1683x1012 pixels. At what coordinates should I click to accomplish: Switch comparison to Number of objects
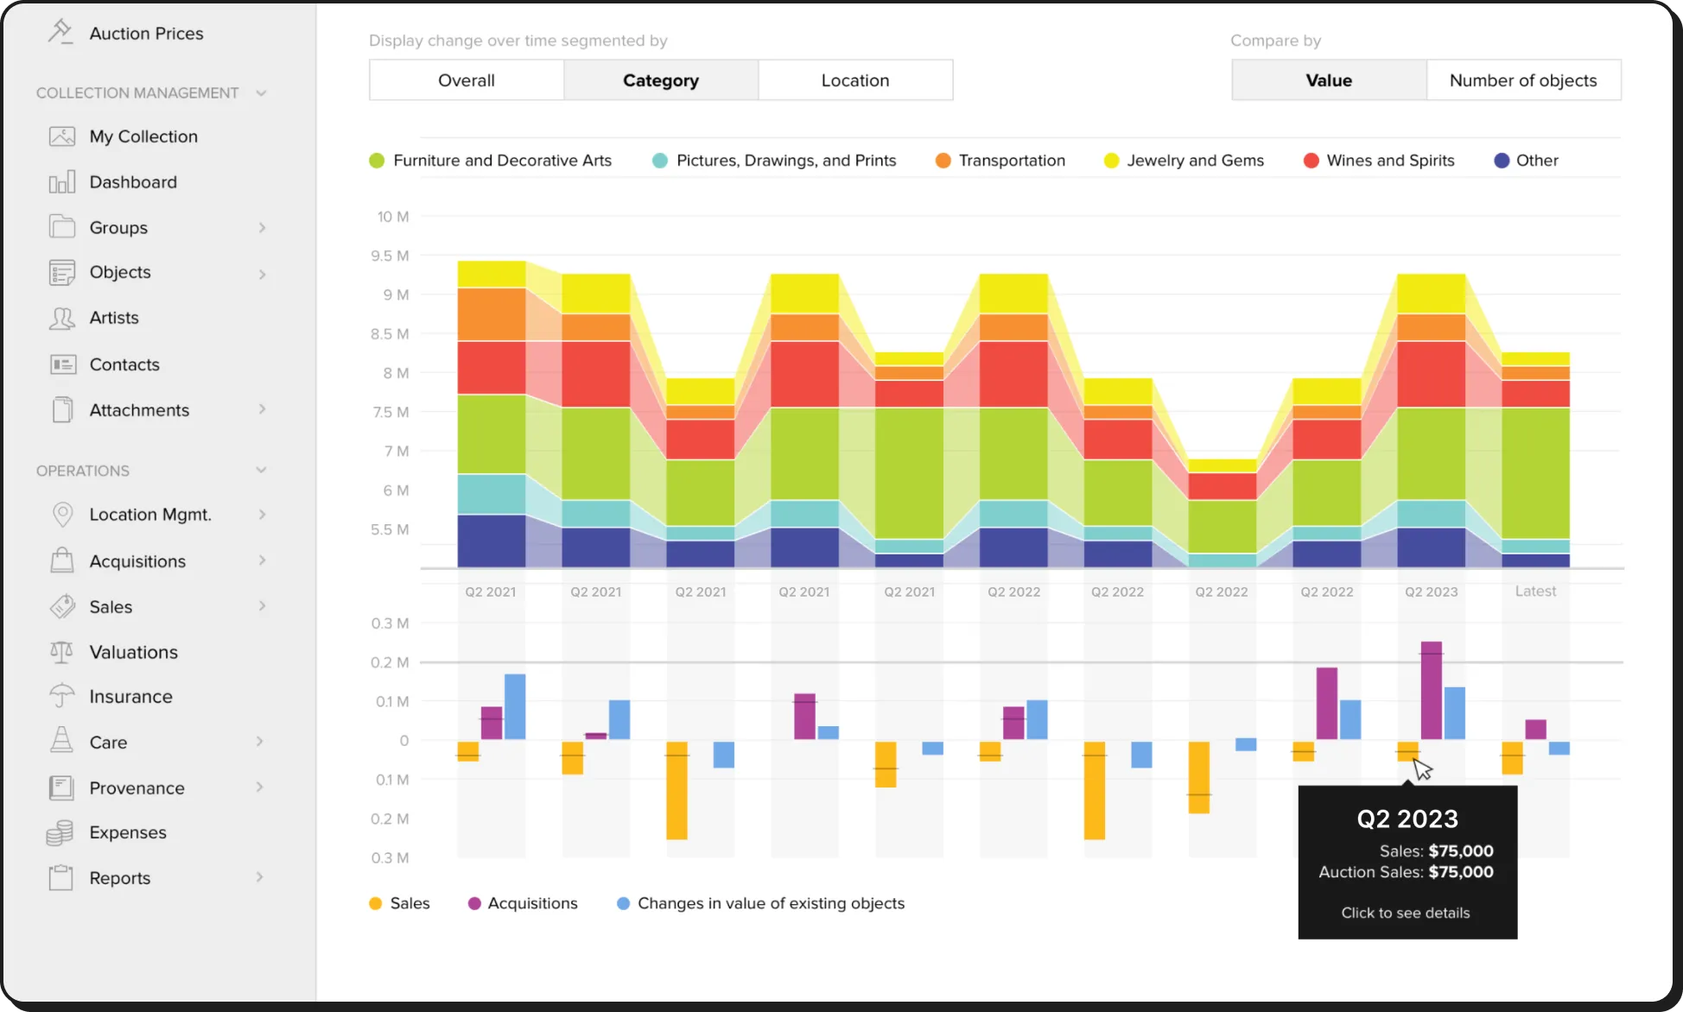coord(1523,79)
